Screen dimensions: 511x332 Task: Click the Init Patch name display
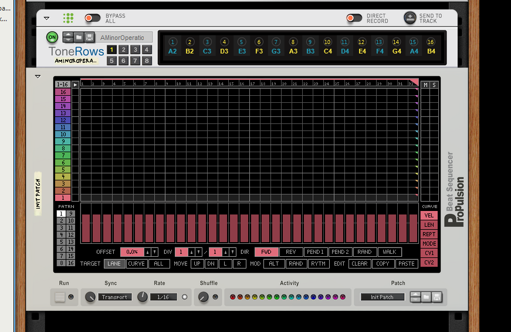point(383,297)
